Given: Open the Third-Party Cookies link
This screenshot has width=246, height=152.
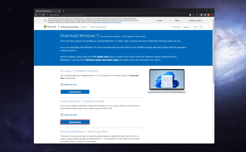Looking at the screenshot, I should tap(115, 22).
